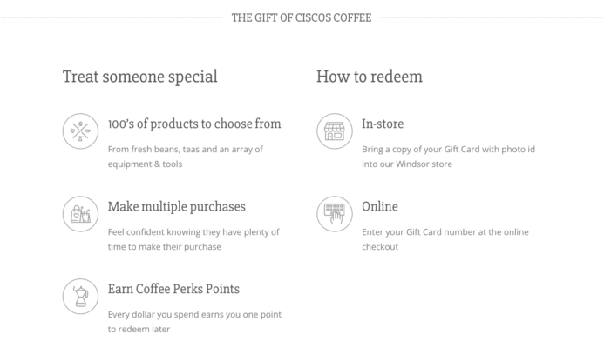The height and width of the screenshot is (348, 604).
Task: Select "100's of products to choose from" heading
Action: (194, 124)
